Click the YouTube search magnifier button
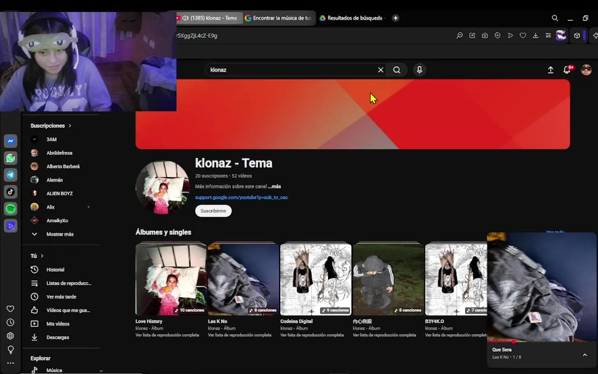The width and height of the screenshot is (598, 374). [397, 70]
